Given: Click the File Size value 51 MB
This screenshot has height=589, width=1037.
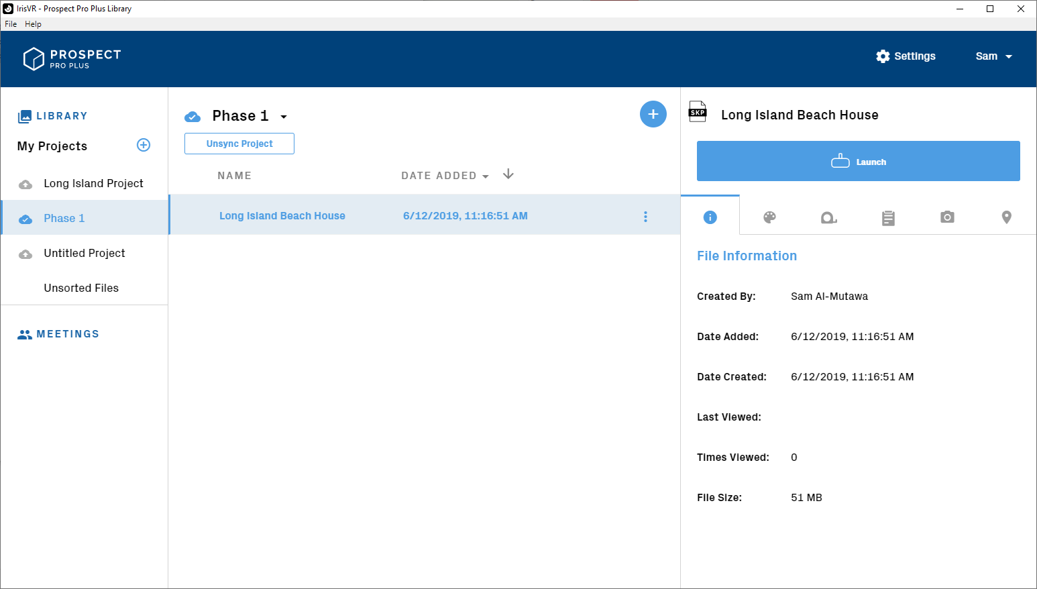Looking at the screenshot, I should tap(806, 498).
